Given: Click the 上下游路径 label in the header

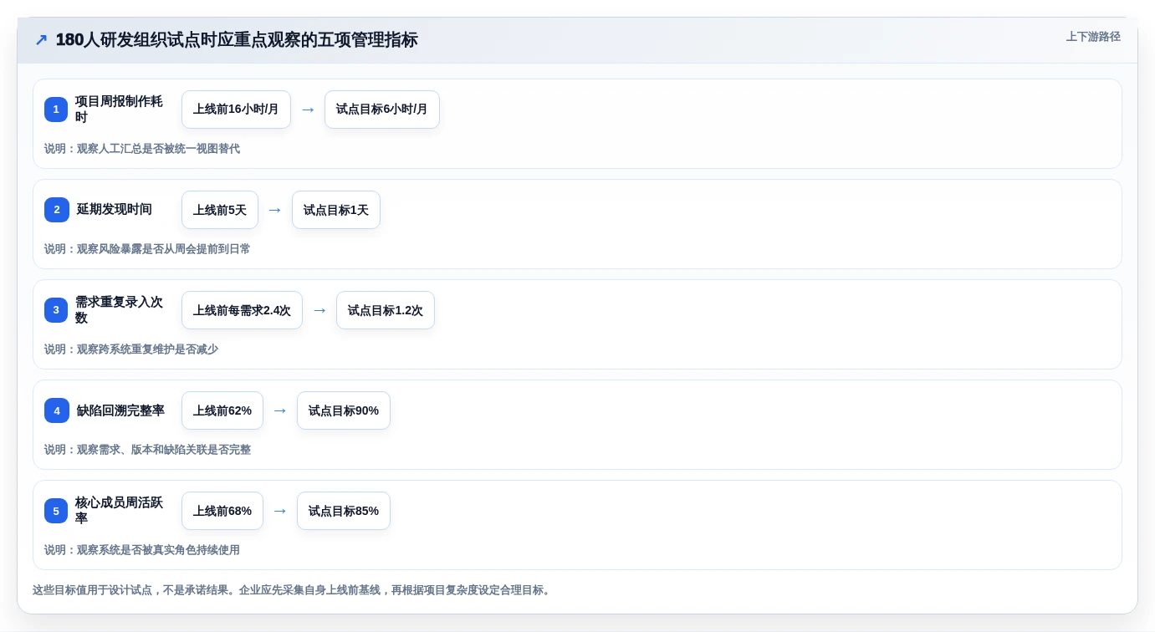Looking at the screenshot, I should 1093,37.
